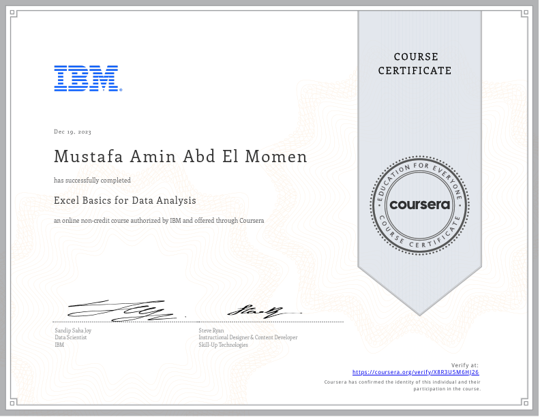
Task: Click the 'IBM' text under Data Scientist
Action: click(x=59, y=345)
